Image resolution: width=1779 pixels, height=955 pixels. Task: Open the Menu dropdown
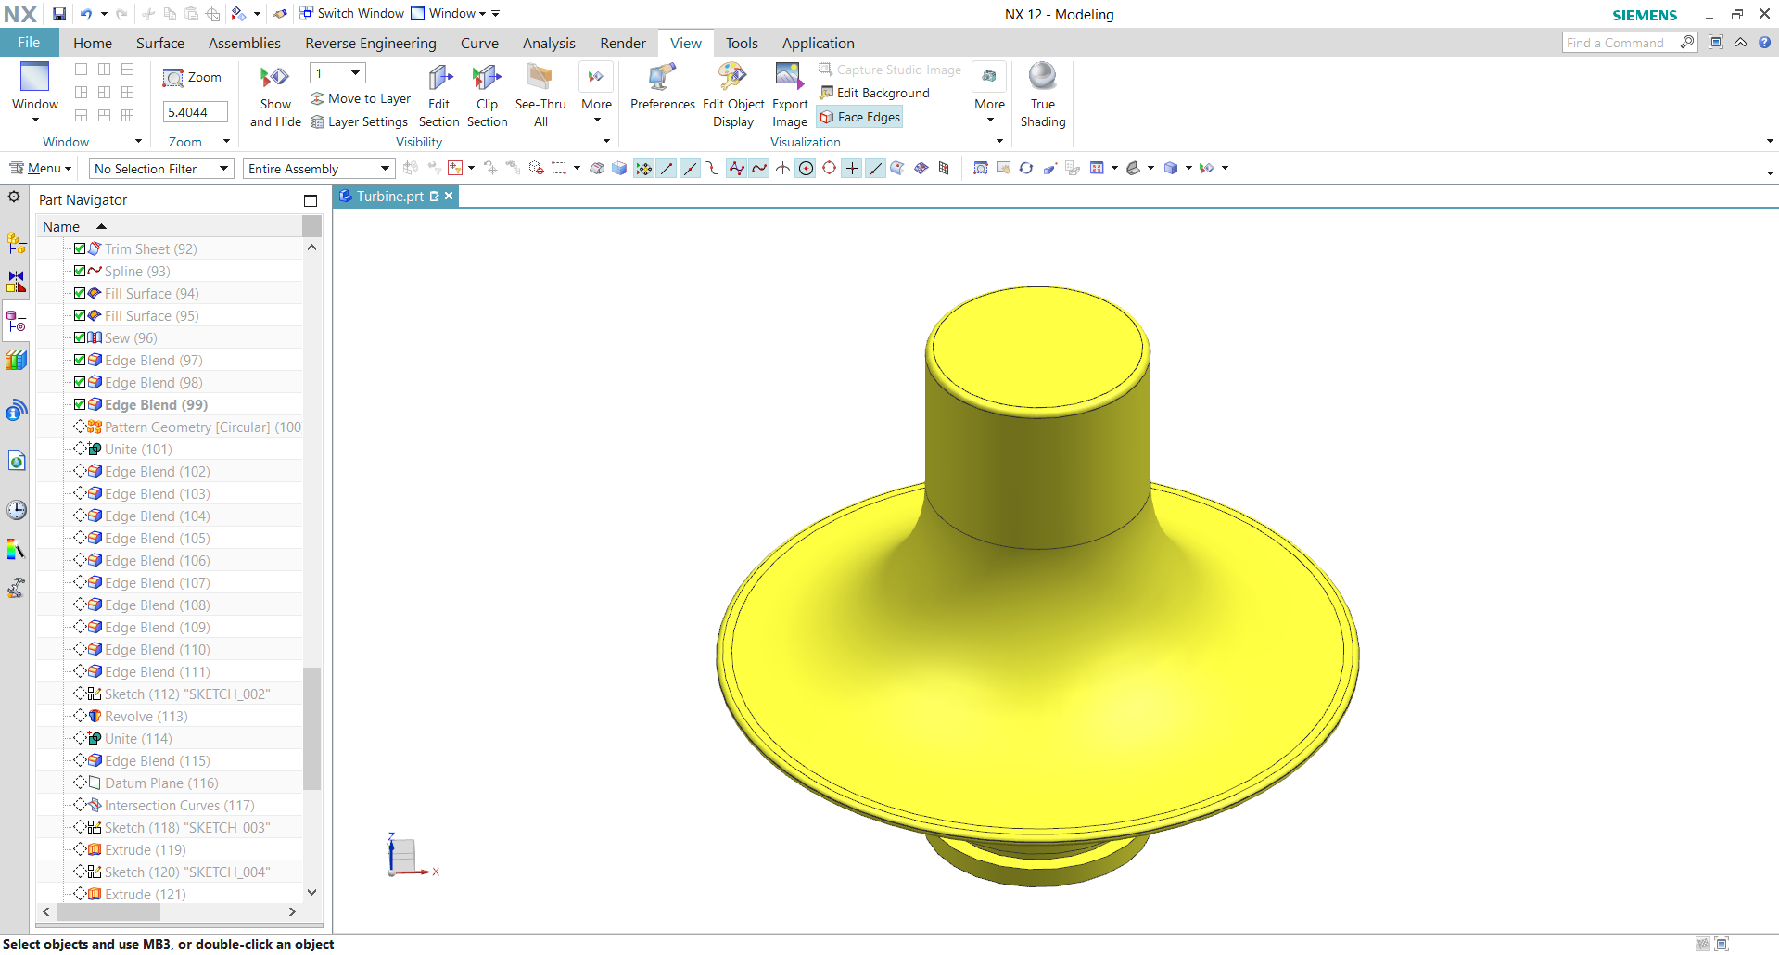pyautogui.click(x=40, y=169)
